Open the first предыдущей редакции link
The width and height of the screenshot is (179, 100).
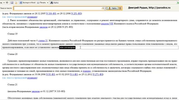(32, 17)
